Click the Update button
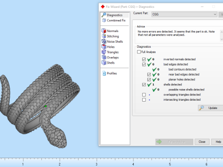This screenshot has height=167, width=223. pyautogui.click(x=210, y=108)
